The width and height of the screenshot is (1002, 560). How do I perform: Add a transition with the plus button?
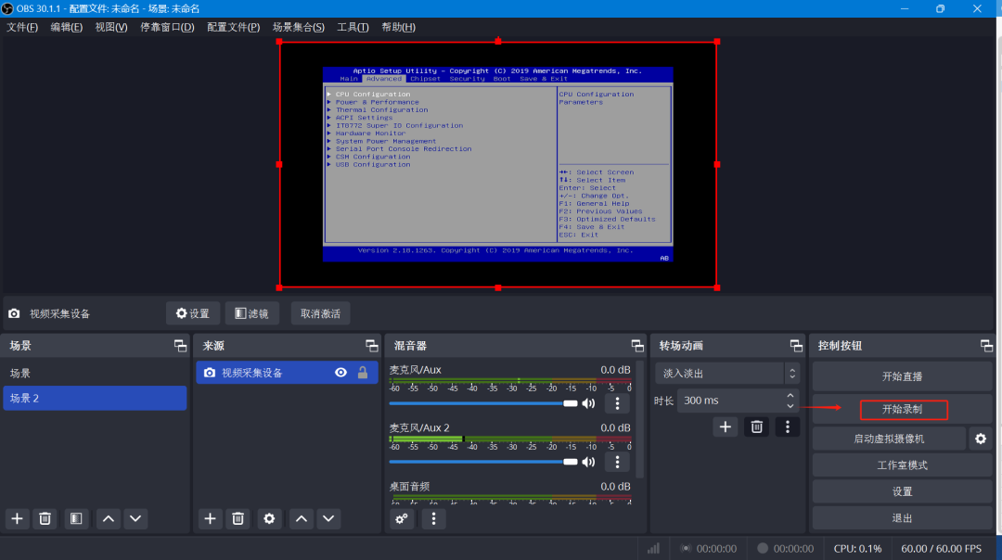pyautogui.click(x=726, y=426)
